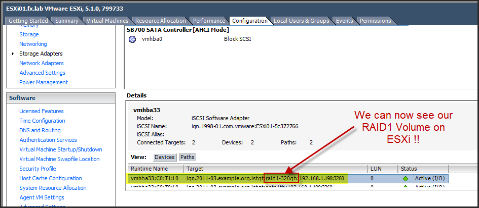Open System Resource Allocation link
The width and height of the screenshot is (479, 208).
(53, 188)
